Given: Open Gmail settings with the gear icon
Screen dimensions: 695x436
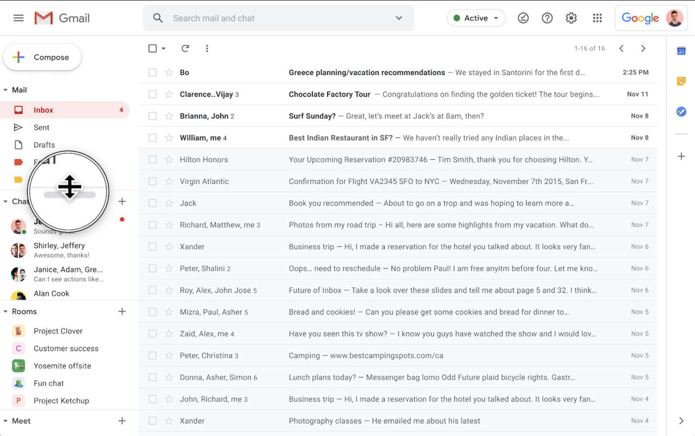Looking at the screenshot, I should click(571, 18).
